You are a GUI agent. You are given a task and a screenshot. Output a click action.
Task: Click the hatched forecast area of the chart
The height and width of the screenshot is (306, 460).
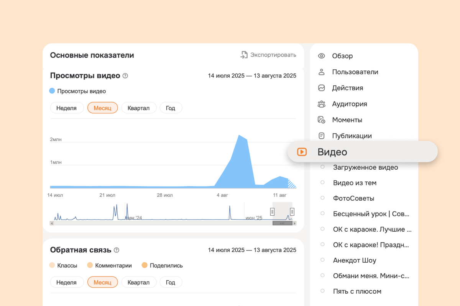[292, 184]
